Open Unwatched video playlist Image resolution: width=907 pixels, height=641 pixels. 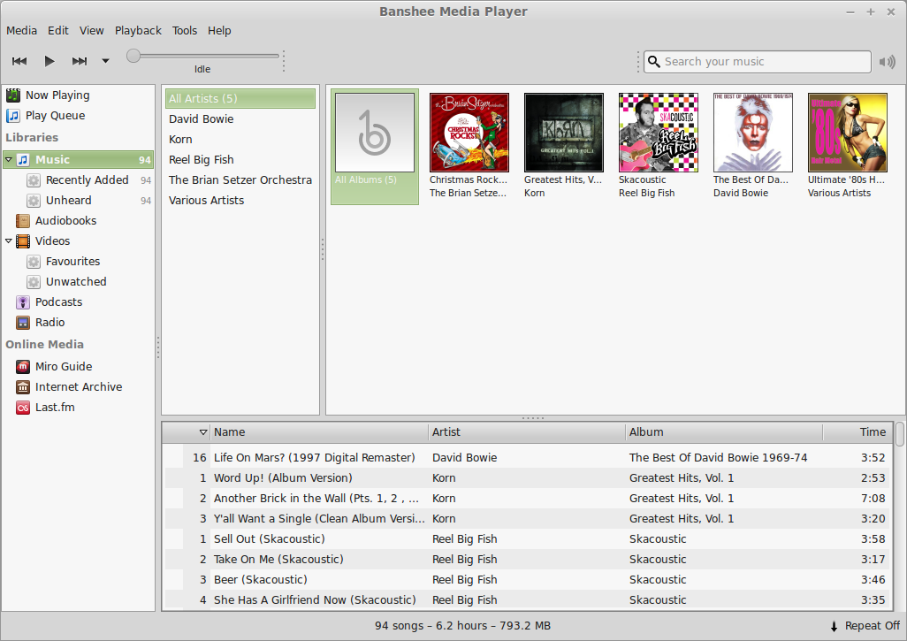point(76,282)
